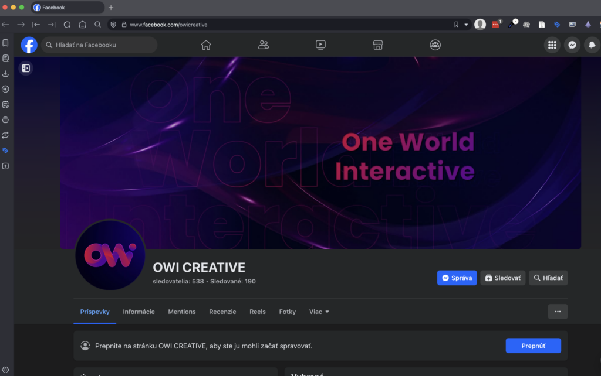Click OWI CREATIVE profile picture
The height and width of the screenshot is (376, 601).
[110, 255]
